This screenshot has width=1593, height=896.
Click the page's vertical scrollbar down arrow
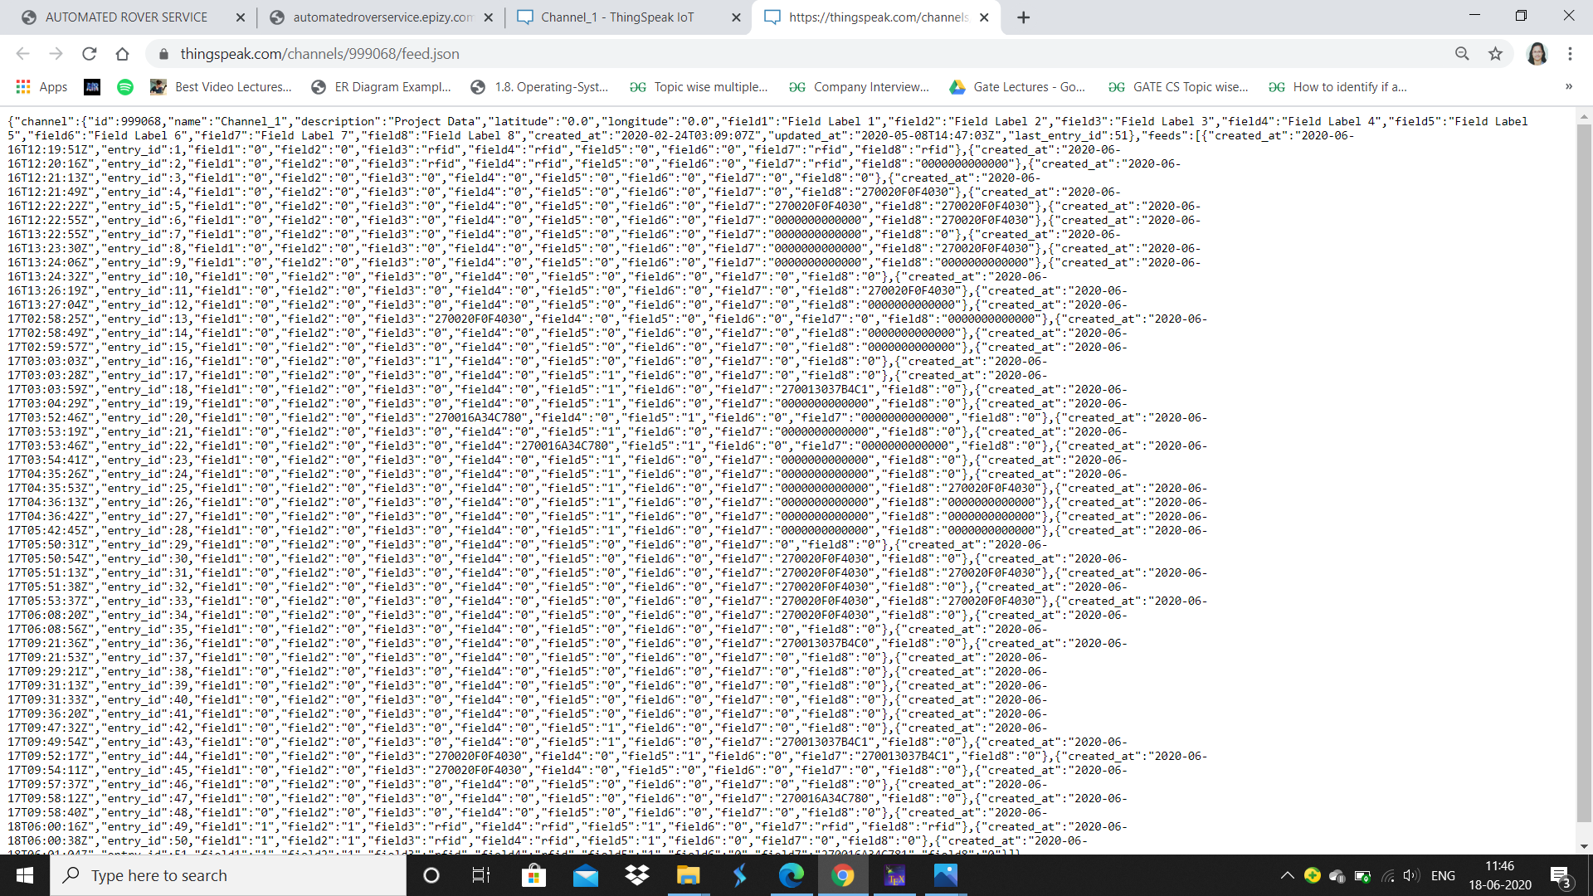(x=1584, y=846)
